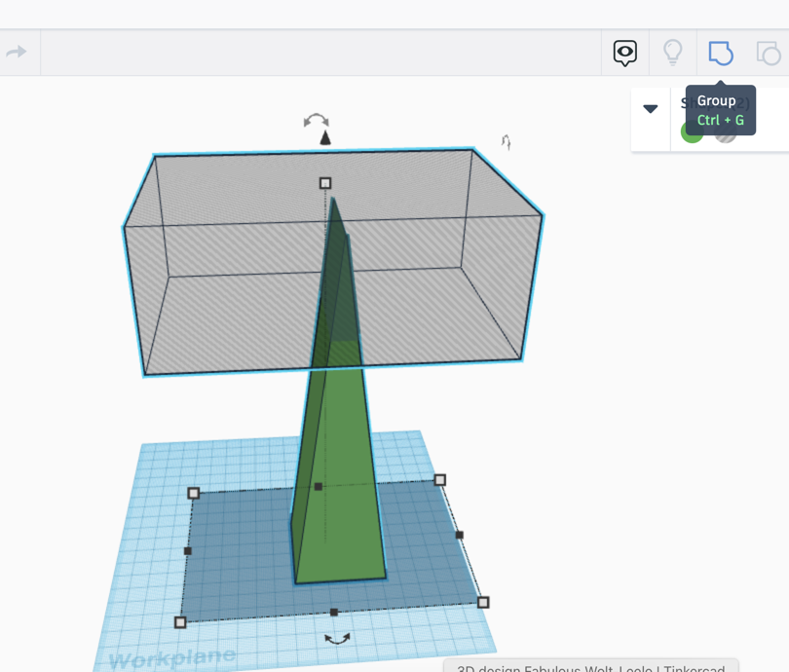Viewport: 789px width, 672px height.
Task: Select the green Solid color swatch
Action: (x=692, y=132)
